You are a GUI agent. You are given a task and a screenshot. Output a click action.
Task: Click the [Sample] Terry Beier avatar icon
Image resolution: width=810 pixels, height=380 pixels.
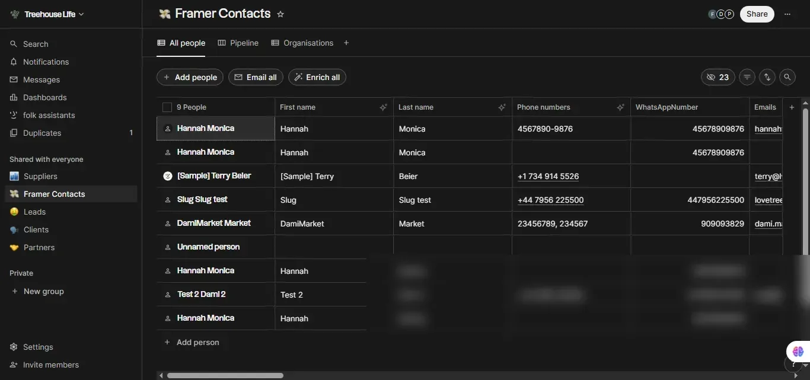[x=168, y=176]
